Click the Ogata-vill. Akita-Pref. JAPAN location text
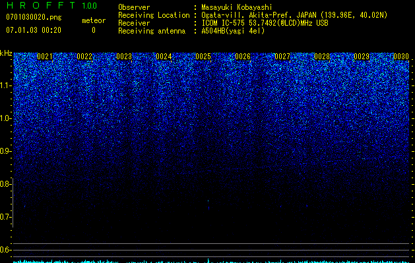 tap(294, 15)
